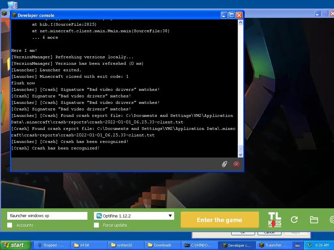Viewport: 334px width, 250px height.
Task: Open the folder icon in TLauncher
Action: click(x=314, y=220)
